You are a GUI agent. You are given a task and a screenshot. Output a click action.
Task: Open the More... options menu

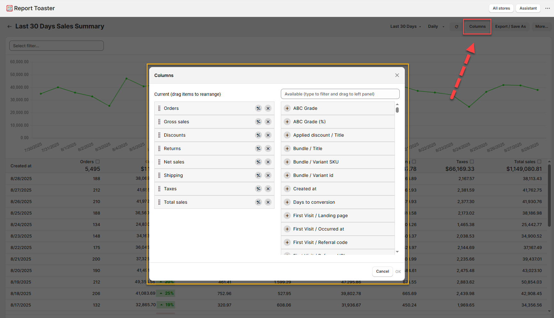[542, 26]
